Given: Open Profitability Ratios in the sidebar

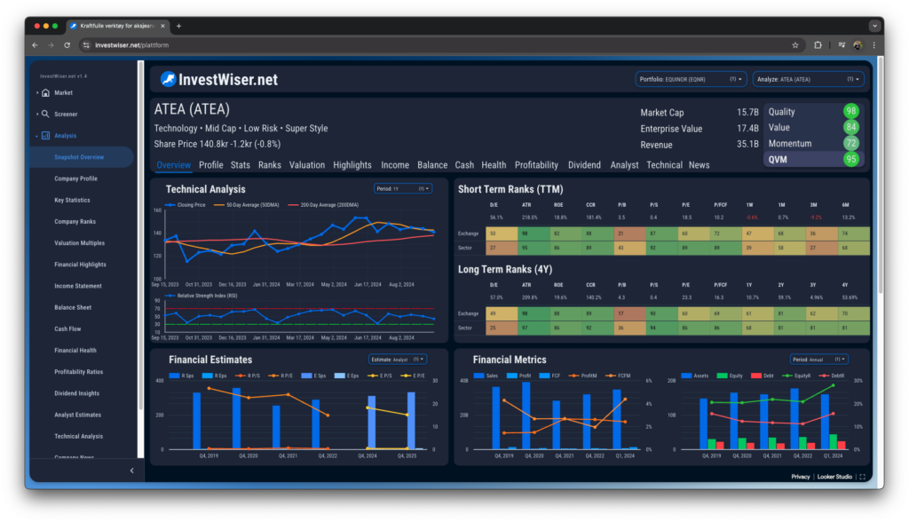Looking at the screenshot, I should [x=78, y=372].
